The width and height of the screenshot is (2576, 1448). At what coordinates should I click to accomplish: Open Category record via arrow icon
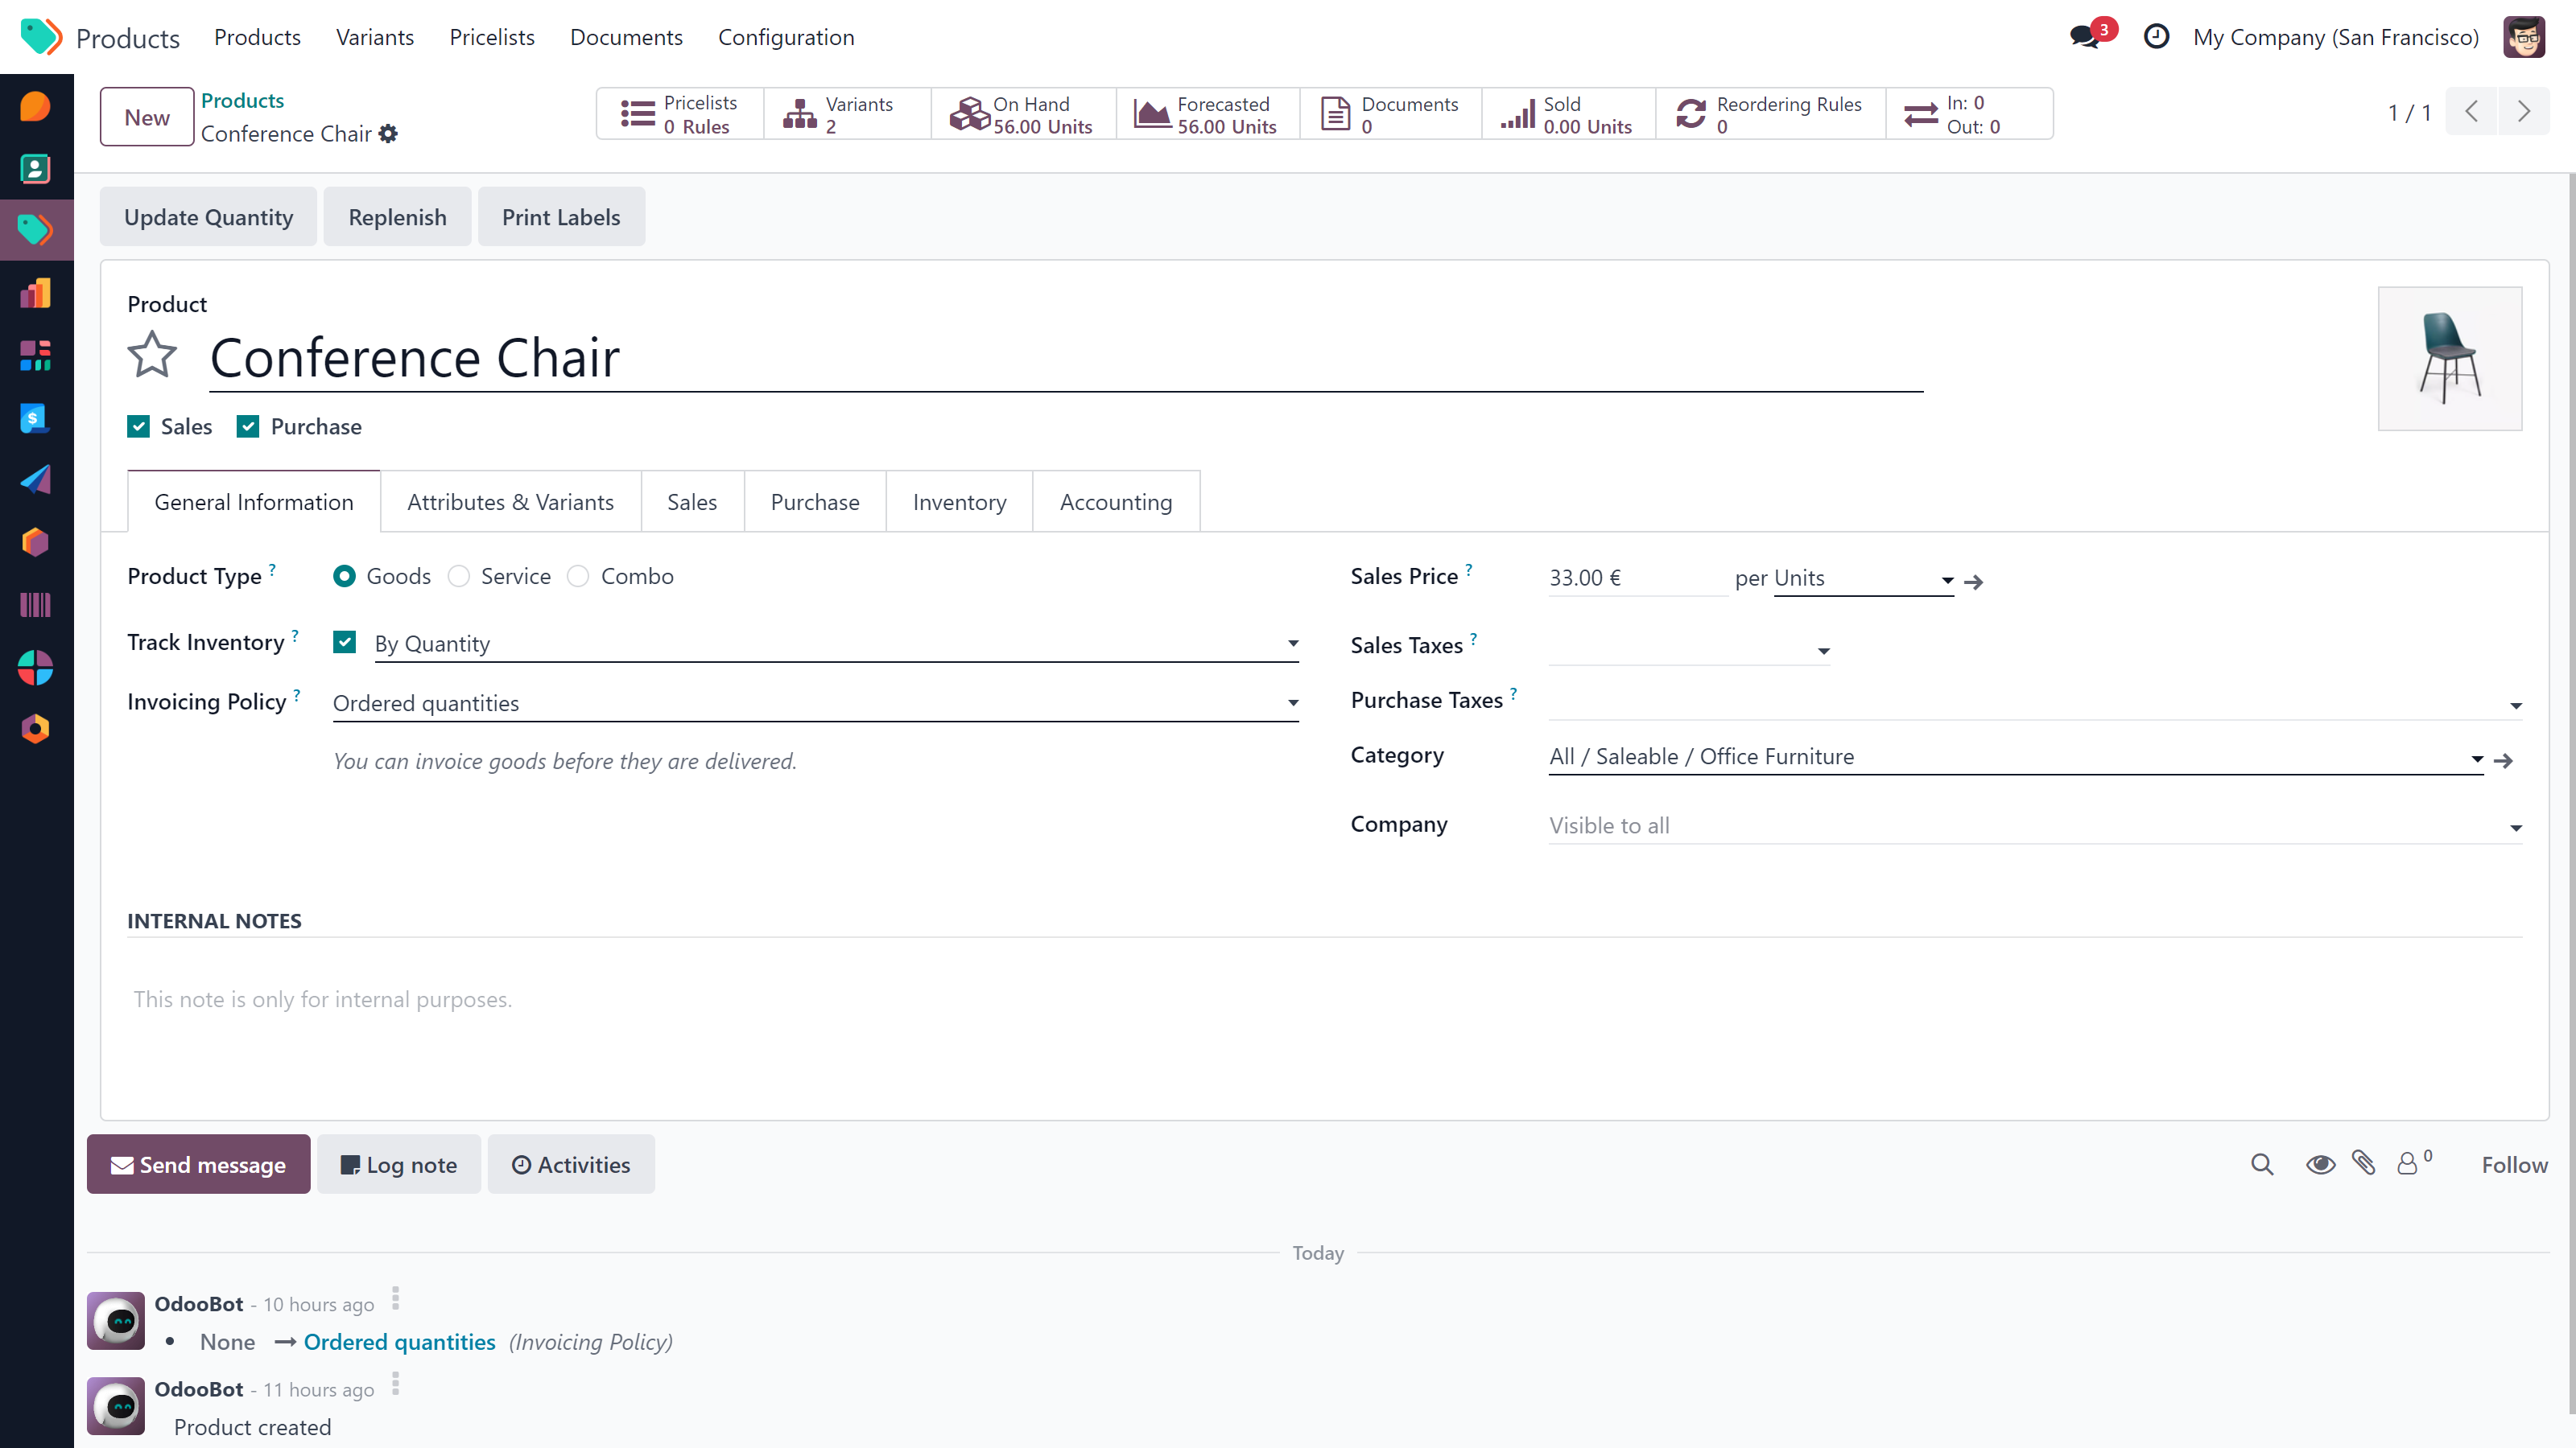pyautogui.click(x=2503, y=762)
